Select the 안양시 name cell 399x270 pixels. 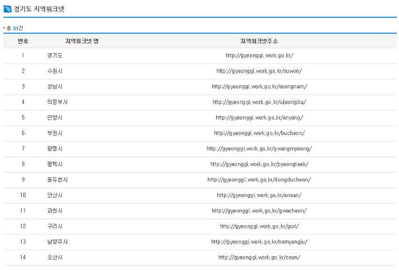[55, 117]
